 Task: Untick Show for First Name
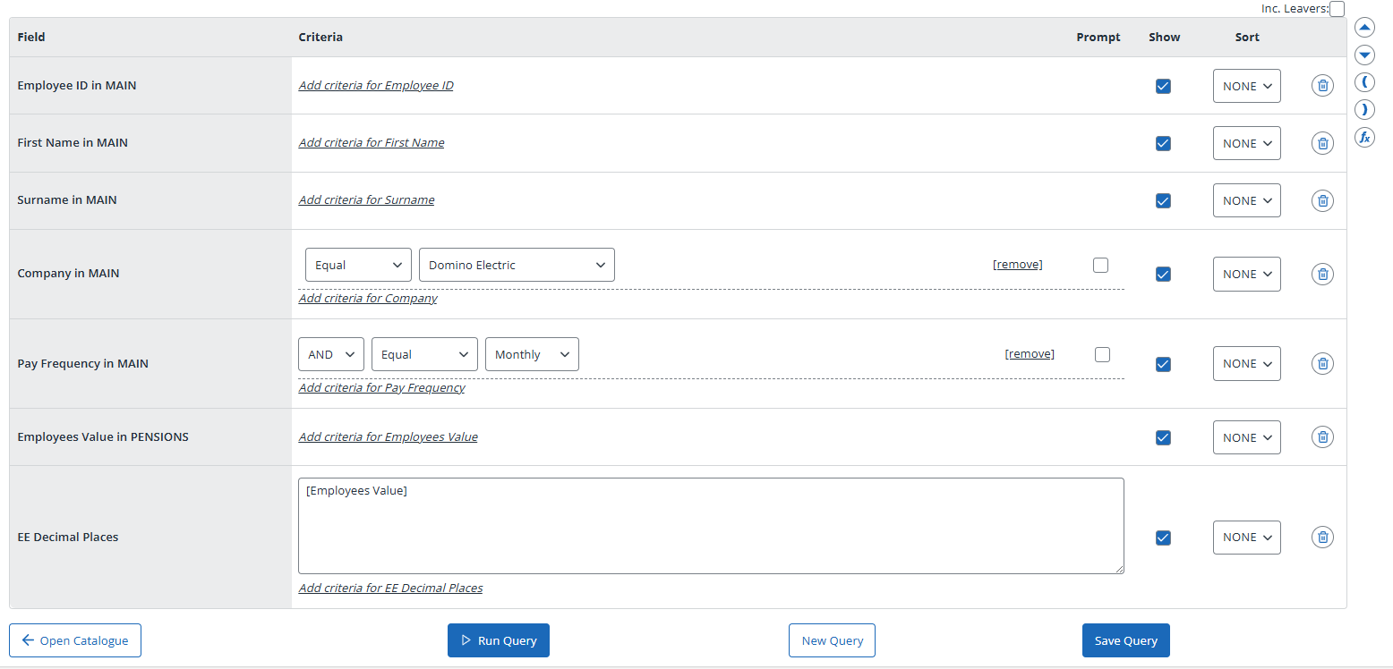pos(1163,143)
